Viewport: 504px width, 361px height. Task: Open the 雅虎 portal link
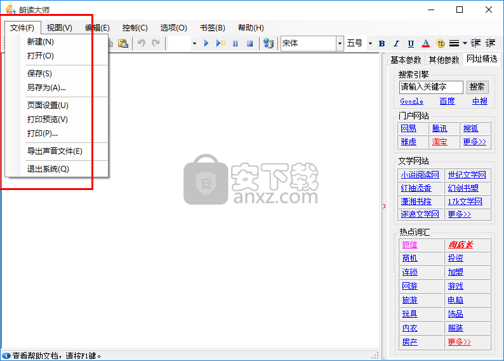tap(409, 142)
